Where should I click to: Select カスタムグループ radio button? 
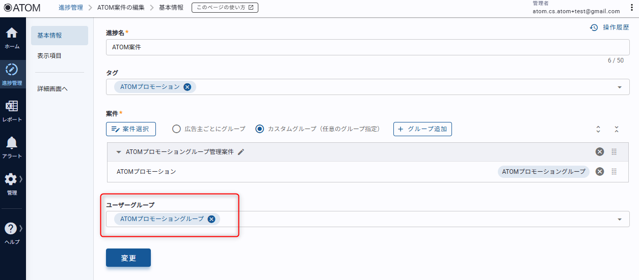260,129
